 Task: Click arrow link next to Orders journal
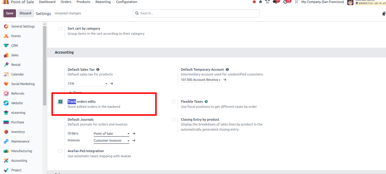134,134
